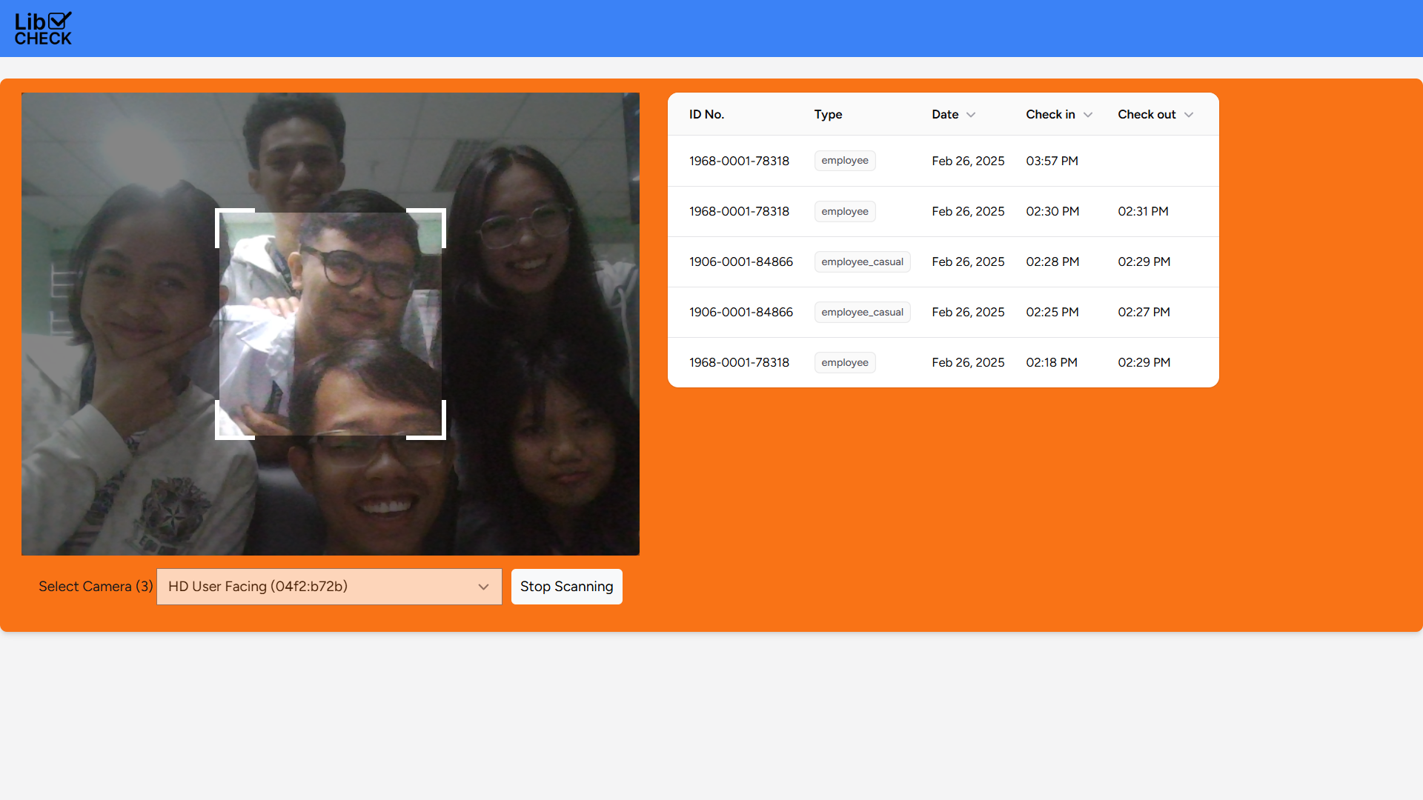Click the Date column sort chevron
Image resolution: width=1423 pixels, height=800 pixels.
pyautogui.click(x=971, y=115)
